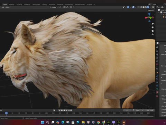The image size is (166, 125).
Task: Open the Object Data properties tab
Action: [157, 89]
